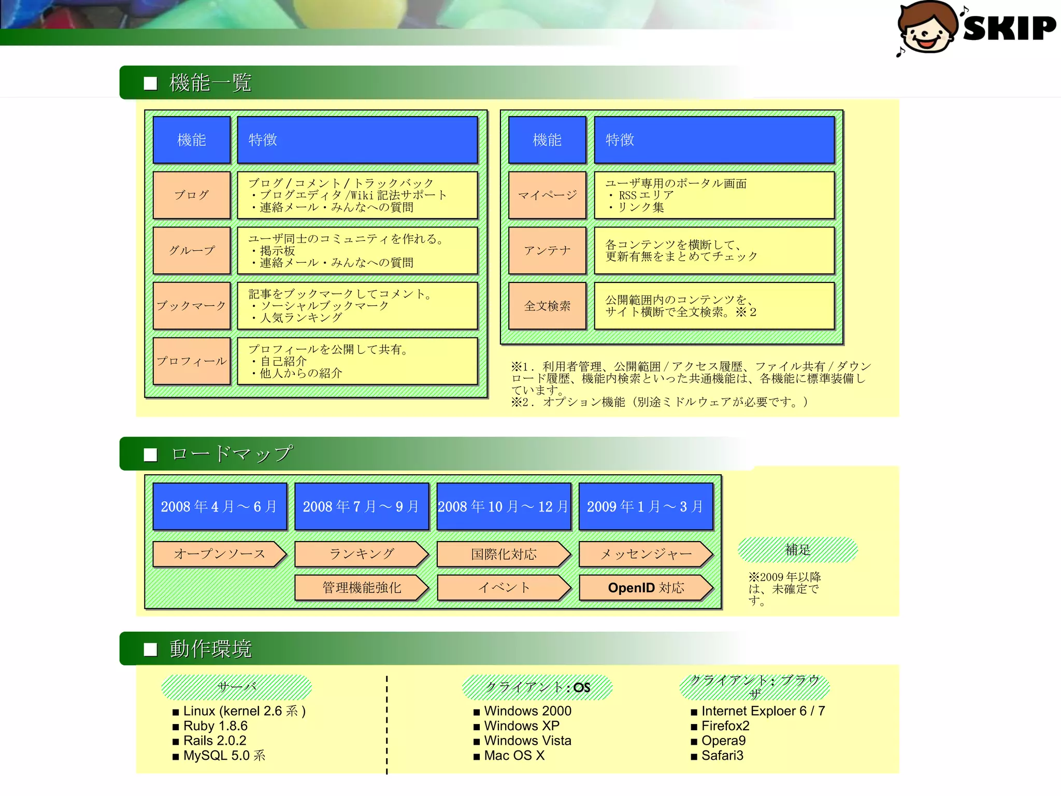The width and height of the screenshot is (1061, 796).
Task: Select the 2008年4月～6月 period header
Action: coord(220,506)
